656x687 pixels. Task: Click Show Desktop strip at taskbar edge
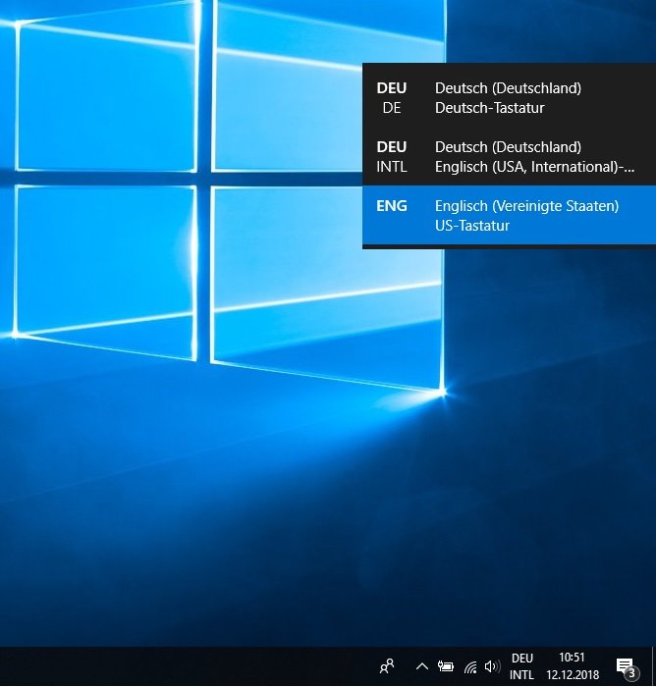pos(653,667)
